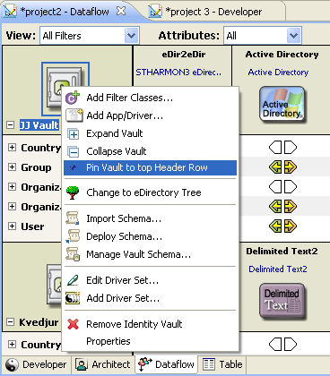Switch to the Table tab
This screenshot has width=330, height=376.
click(x=222, y=364)
